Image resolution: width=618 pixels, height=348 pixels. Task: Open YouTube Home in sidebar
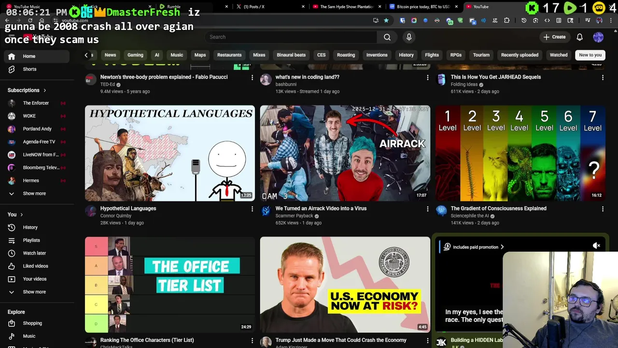coord(37,56)
